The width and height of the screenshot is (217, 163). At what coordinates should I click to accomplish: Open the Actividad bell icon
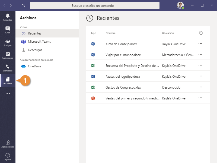tap(8, 17)
